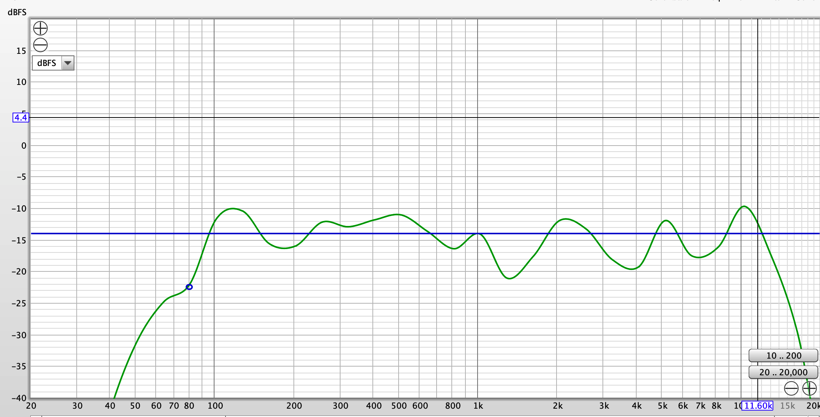The width and height of the screenshot is (820, 417).
Task: Click the 11.60k cursor frequency readout
Action: [758, 406]
